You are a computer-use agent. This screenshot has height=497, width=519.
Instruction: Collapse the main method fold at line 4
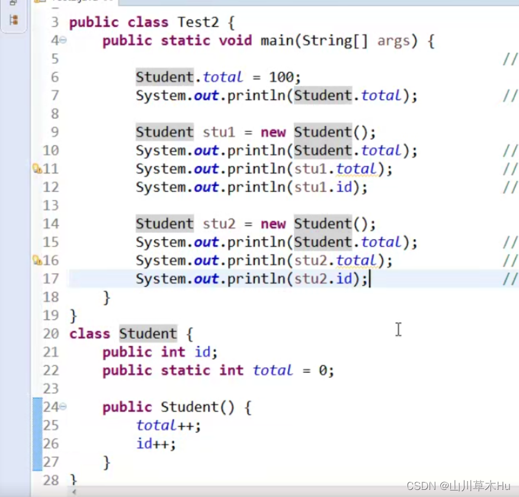[x=63, y=40]
